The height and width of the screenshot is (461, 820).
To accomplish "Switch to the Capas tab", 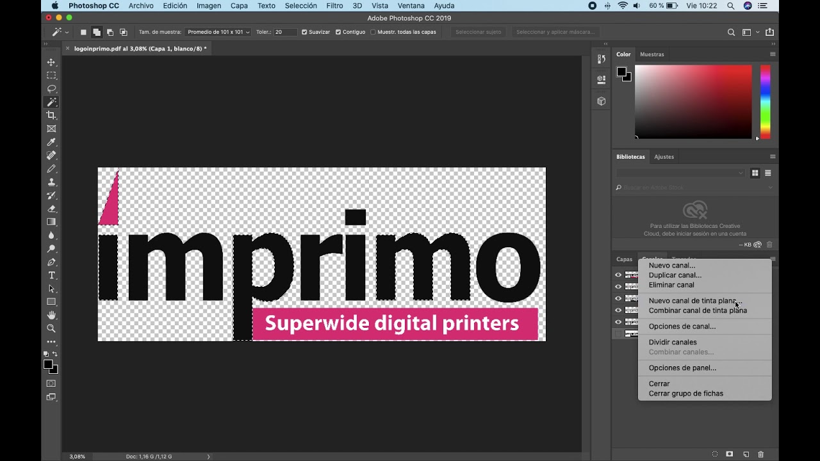I will pyautogui.click(x=624, y=259).
